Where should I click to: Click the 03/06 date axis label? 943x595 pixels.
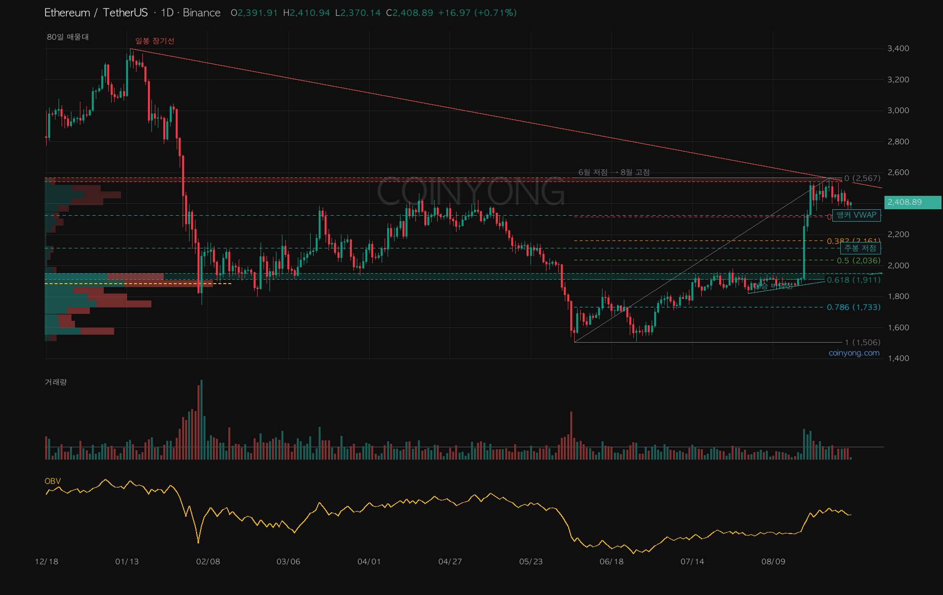[288, 562]
